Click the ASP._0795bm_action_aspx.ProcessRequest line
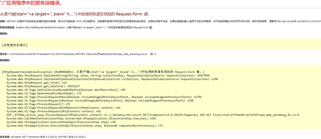Viewport: 321px width, 139px height. point(153,115)
